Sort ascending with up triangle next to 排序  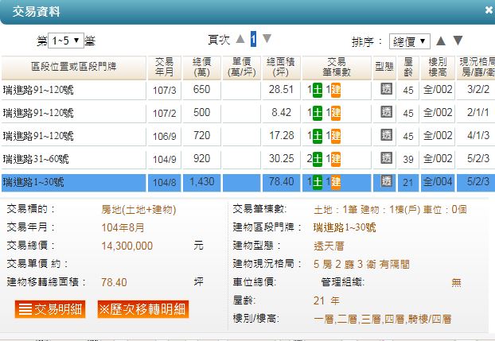[441, 41]
